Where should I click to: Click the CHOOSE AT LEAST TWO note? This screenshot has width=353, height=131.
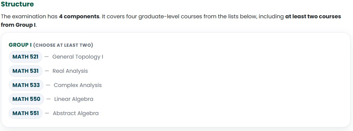(x=63, y=45)
